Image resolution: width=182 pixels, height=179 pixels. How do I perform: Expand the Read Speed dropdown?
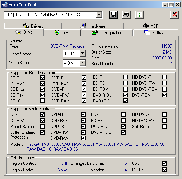click(83, 53)
